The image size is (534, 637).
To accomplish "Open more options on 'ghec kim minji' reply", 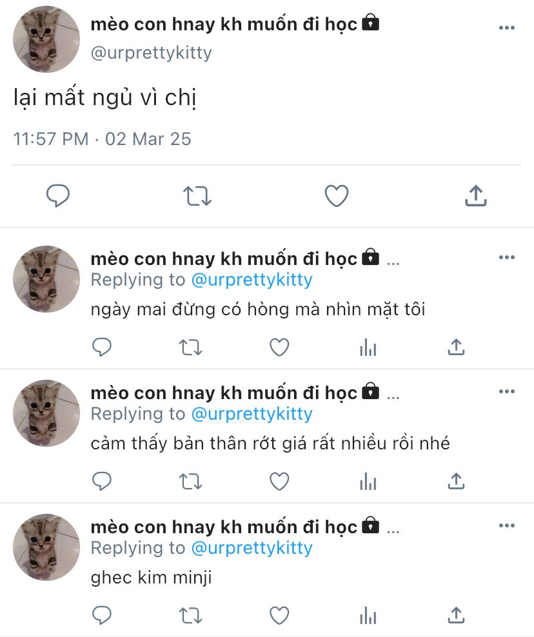I will tap(507, 525).
